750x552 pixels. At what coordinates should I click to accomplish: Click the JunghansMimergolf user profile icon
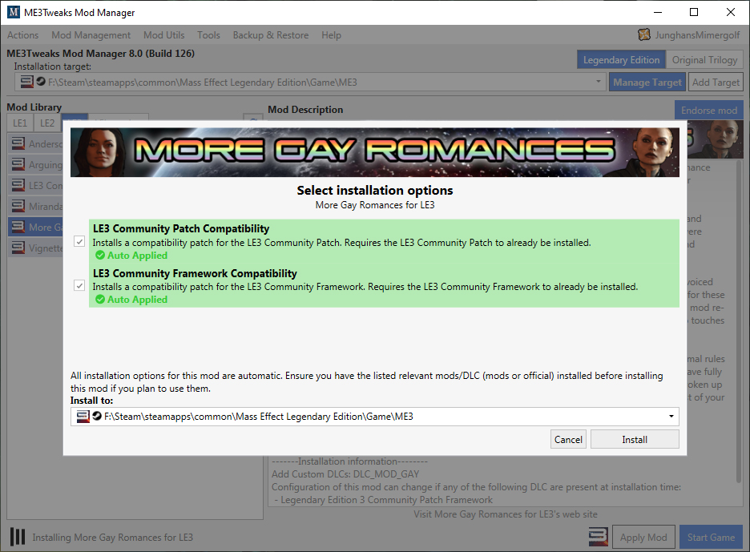point(644,34)
